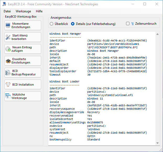Open BCD Backup/Reparatur

[23, 72]
